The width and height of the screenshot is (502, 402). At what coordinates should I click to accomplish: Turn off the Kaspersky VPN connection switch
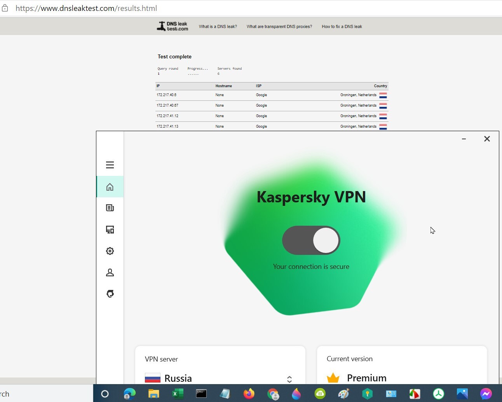pyautogui.click(x=311, y=240)
